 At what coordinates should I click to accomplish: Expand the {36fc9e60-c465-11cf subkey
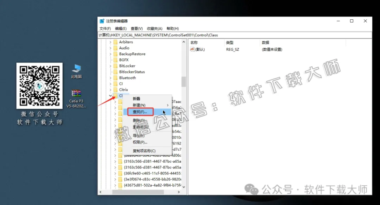click(x=115, y=173)
